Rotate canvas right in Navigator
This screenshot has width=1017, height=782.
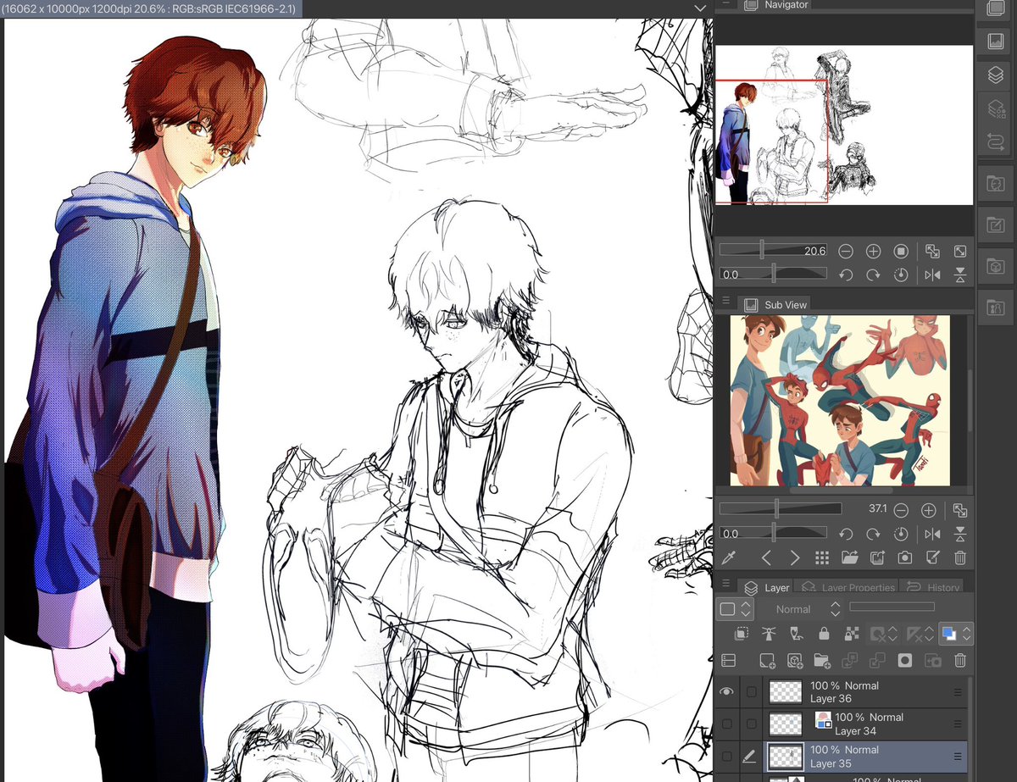click(873, 275)
